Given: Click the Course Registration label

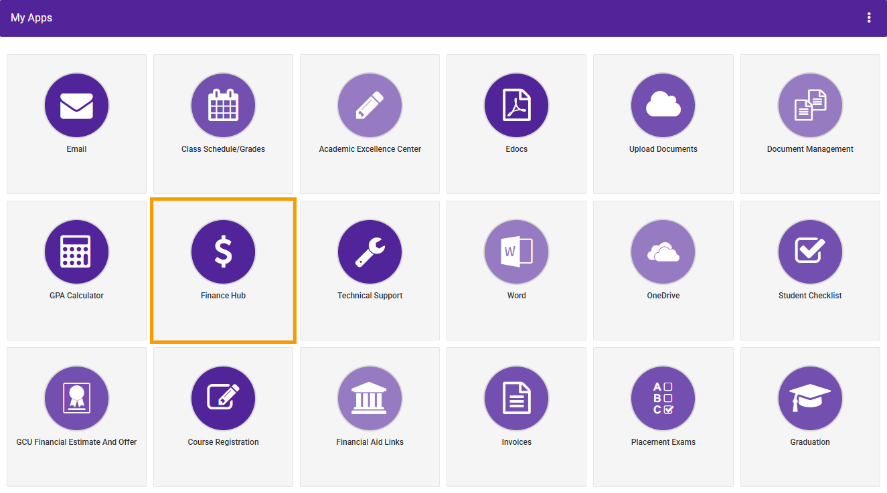Looking at the screenshot, I should (x=223, y=442).
